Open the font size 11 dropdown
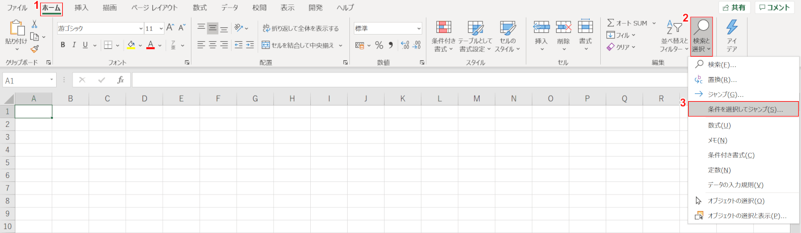This screenshot has height=233, width=801. (161, 28)
